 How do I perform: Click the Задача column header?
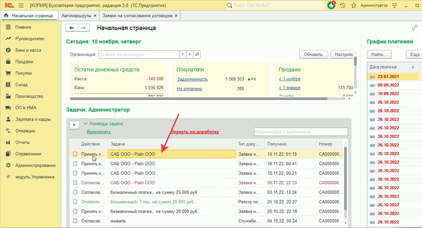click(172, 144)
